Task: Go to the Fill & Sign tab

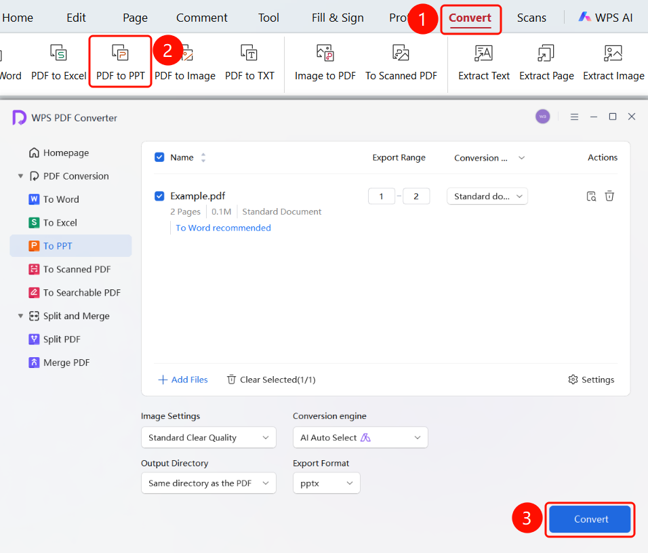Action: tap(338, 18)
